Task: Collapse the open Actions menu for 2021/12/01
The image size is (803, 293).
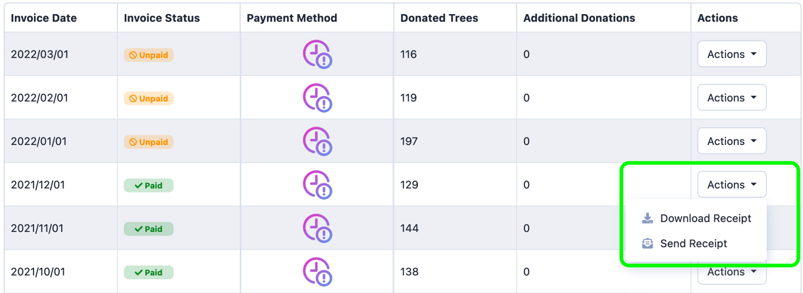Action: 732,184
